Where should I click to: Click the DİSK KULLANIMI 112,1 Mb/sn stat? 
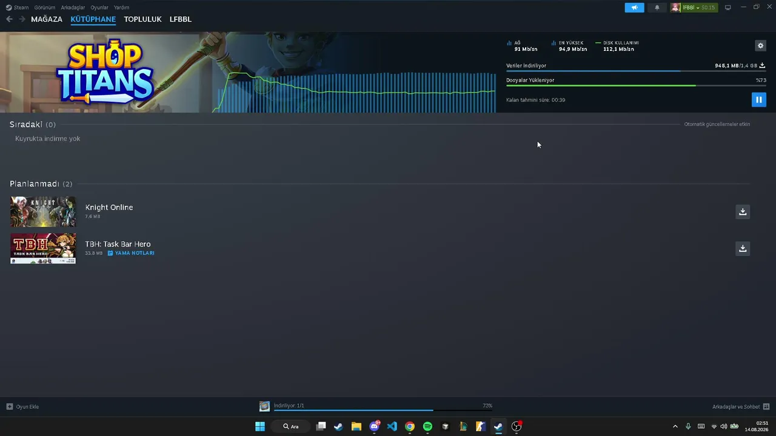tap(617, 46)
